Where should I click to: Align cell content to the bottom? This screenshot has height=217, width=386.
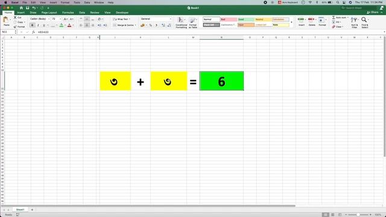pos(93,19)
